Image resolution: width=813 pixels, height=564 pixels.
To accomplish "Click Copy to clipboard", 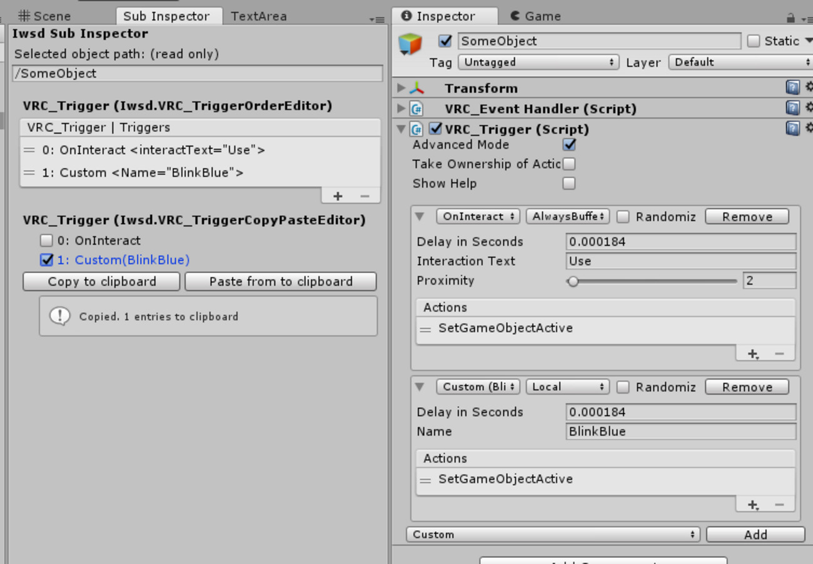I will coord(102,282).
